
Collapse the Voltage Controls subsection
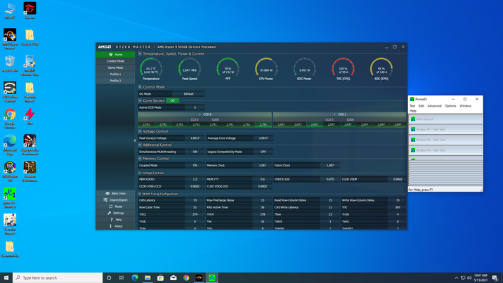140,173
